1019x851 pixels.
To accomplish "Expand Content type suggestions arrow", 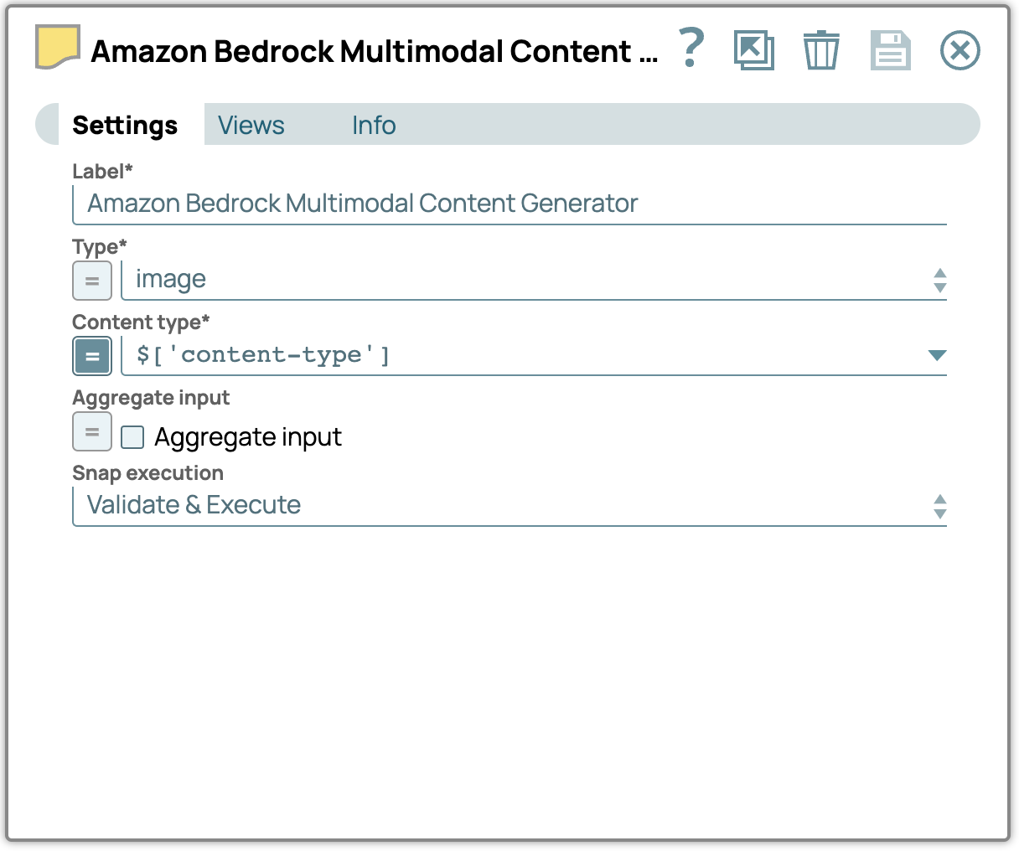I will click(x=937, y=355).
